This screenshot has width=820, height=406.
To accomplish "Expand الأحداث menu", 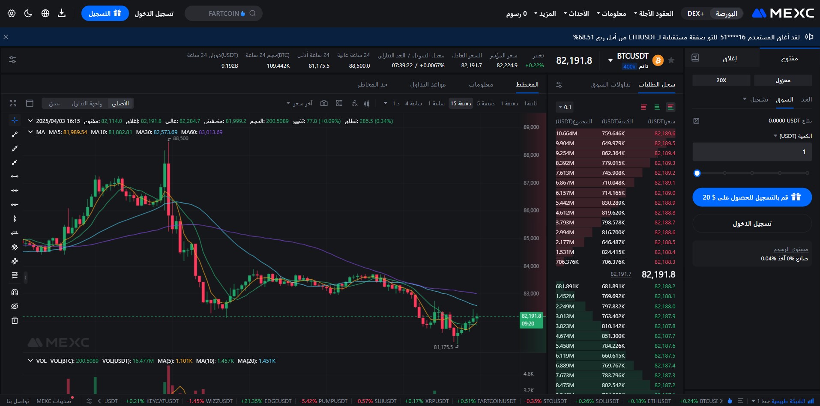I will [576, 14].
